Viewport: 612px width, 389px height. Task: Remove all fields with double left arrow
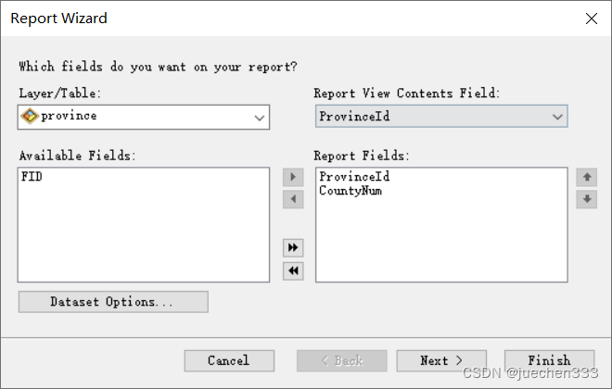click(x=293, y=270)
